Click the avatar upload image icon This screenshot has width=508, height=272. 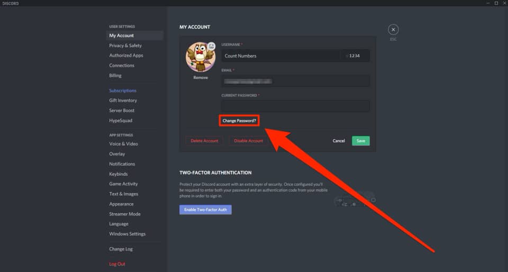211,46
